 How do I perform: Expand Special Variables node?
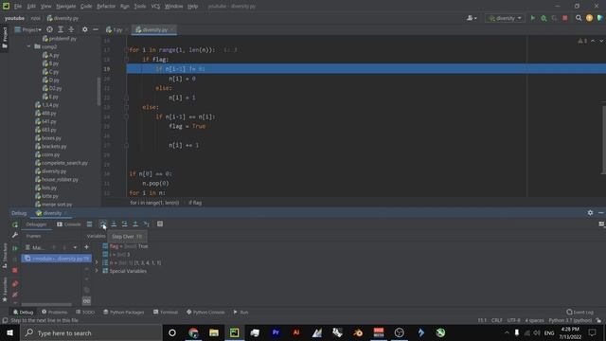[x=97, y=271]
